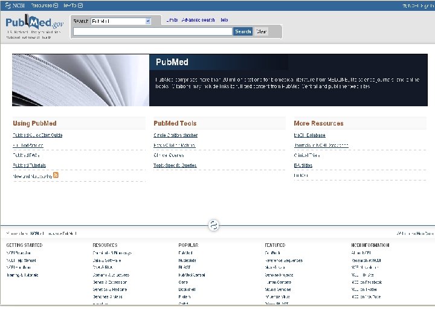Click the NCBI Help Manual footer link
The width and height of the screenshot is (435, 326).
point(21,260)
